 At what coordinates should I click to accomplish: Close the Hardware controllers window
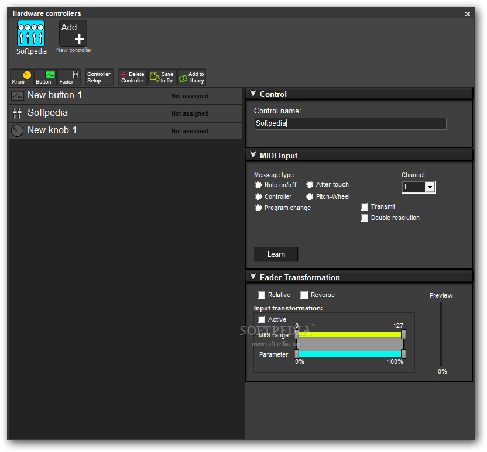(x=468, y=14)
